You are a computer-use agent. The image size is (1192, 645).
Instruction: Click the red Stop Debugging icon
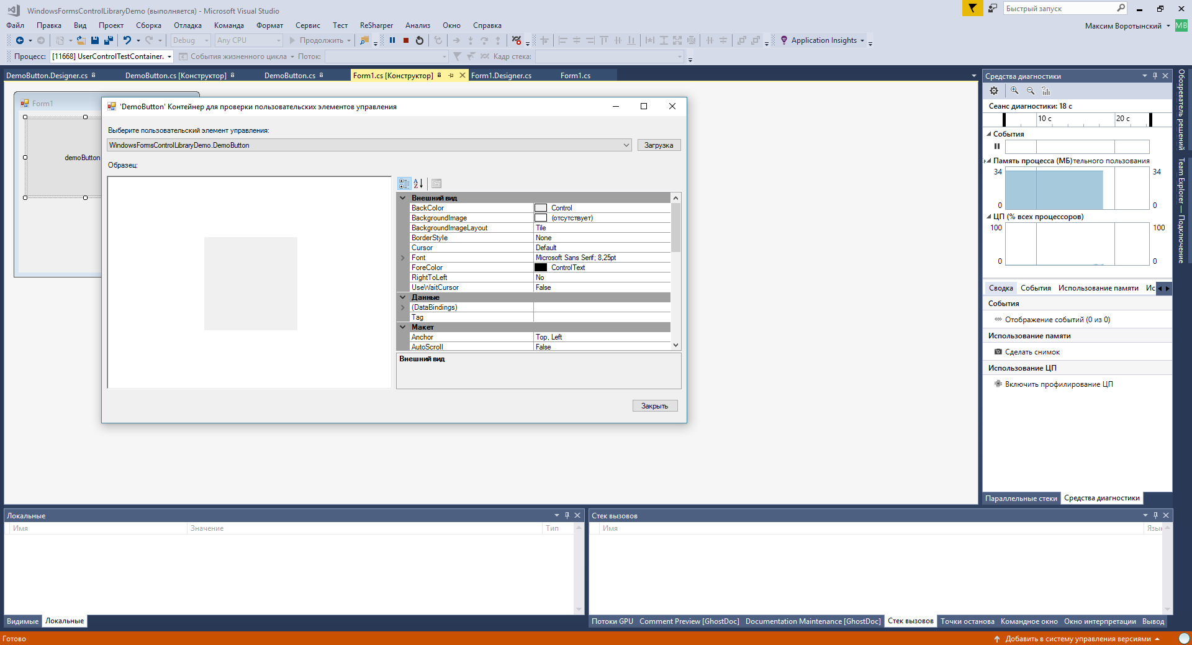pos(406,40)
